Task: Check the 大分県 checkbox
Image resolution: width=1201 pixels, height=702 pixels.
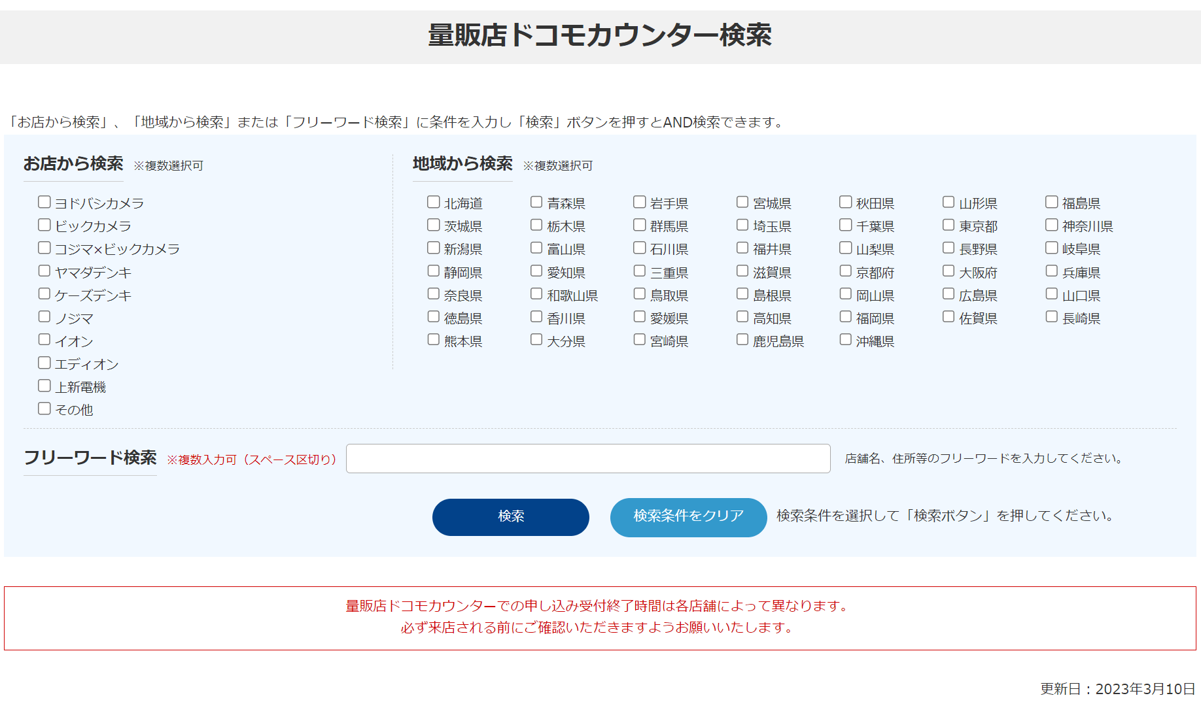Action: [x=536, y=339]
